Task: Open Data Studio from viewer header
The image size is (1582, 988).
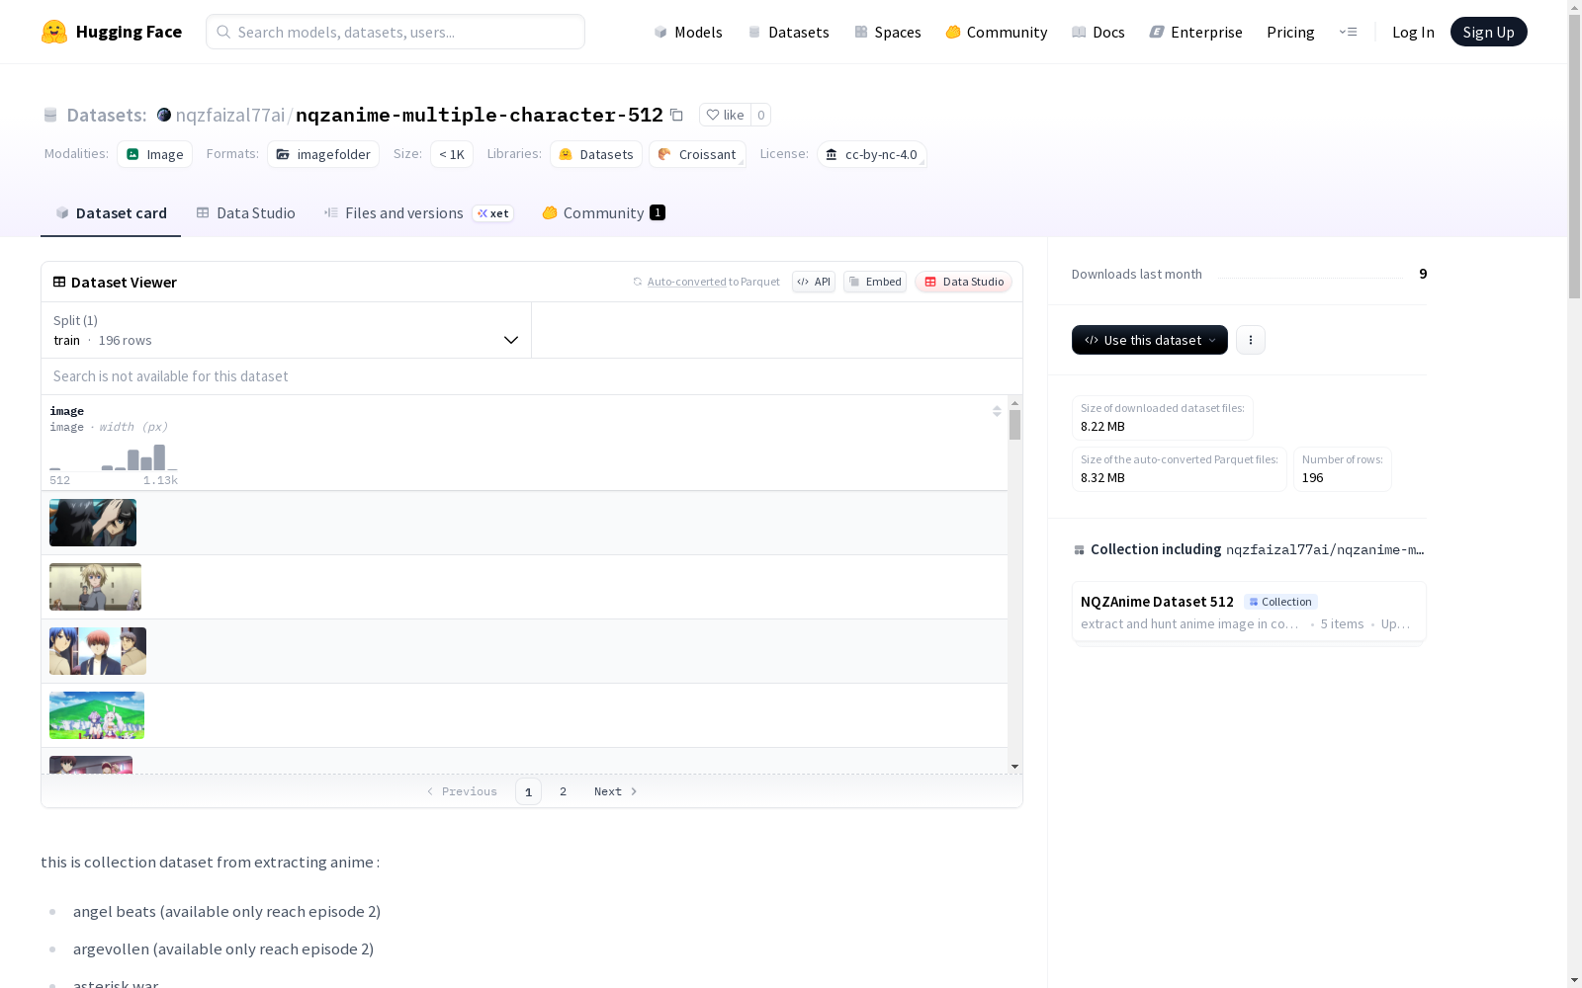Action: pos(963,282)
